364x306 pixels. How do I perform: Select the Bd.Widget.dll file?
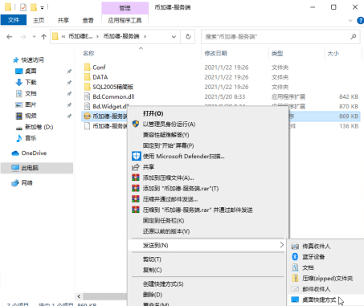coord(111,106)
